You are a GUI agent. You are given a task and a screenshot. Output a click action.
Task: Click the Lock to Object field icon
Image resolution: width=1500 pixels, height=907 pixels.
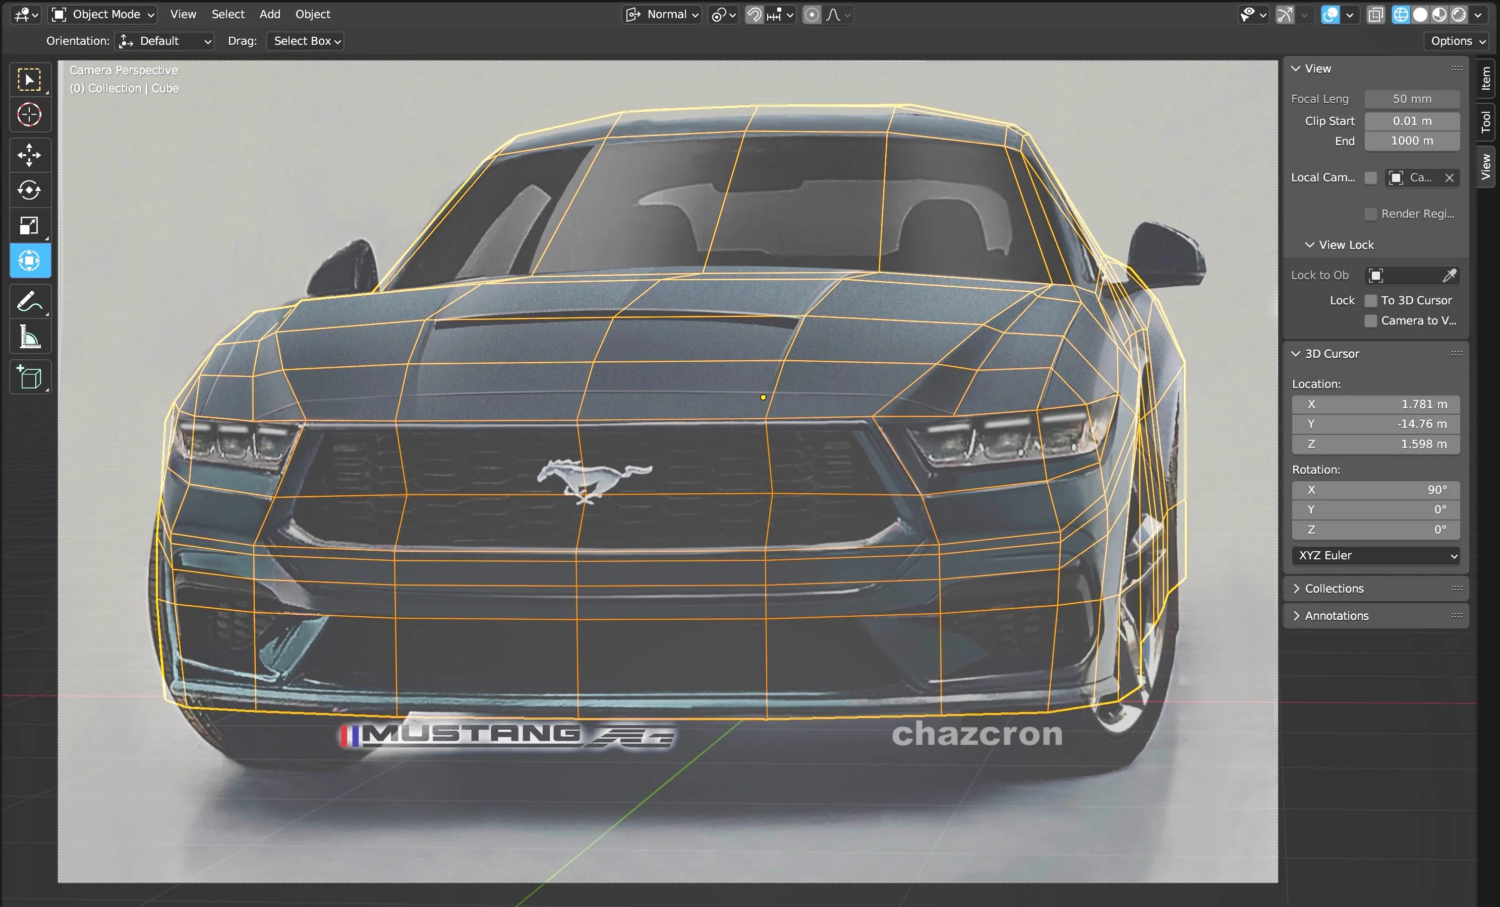coord(1376,276)
